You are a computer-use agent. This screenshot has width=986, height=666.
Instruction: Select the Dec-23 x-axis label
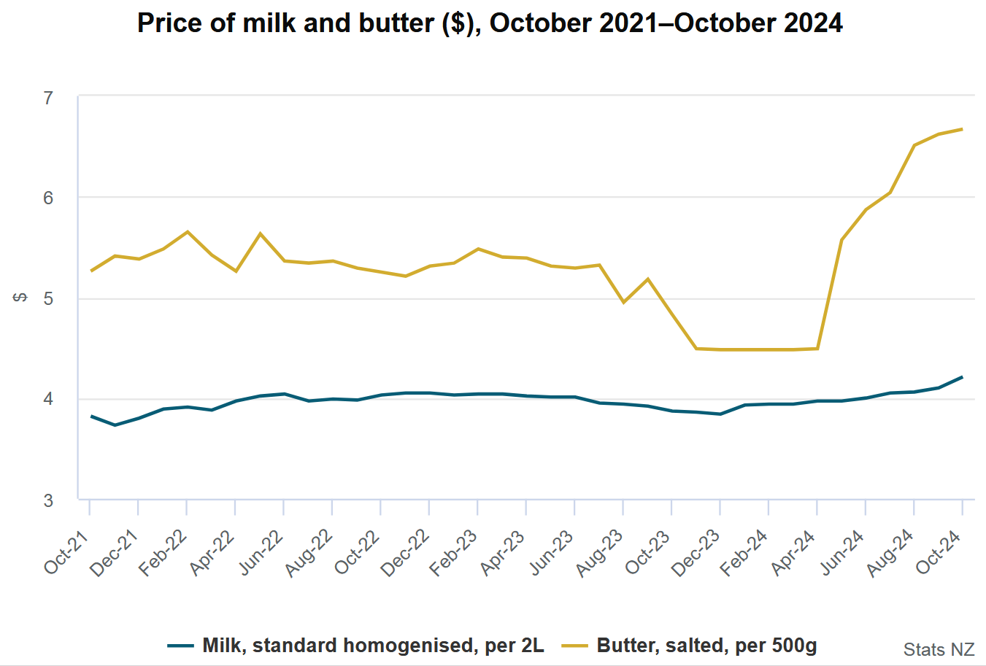(x=696, y=554)
